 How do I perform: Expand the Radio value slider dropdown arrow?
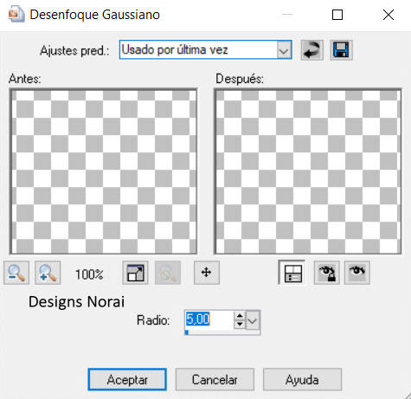[x=253, y=319]
